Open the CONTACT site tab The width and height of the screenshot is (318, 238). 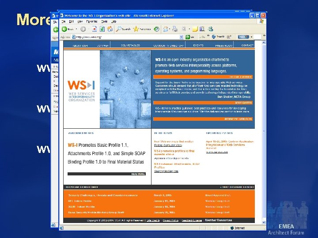tap(247, 45)
